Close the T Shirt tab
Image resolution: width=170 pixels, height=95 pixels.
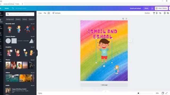point(22,4)
